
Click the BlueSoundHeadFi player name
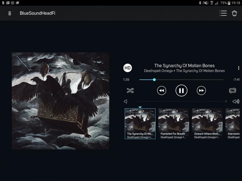pyautogui.click(x=37, y=13)
